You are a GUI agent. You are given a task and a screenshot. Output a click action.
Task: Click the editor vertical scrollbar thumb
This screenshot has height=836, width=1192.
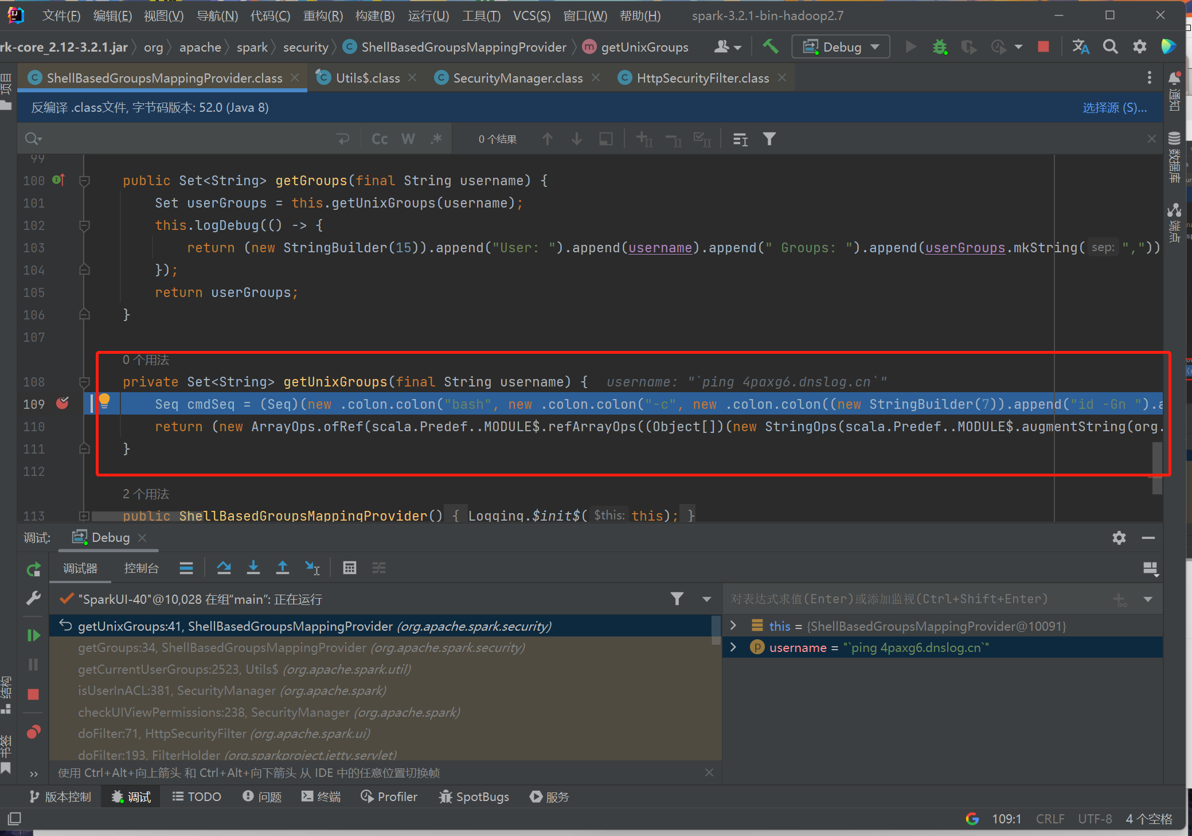[1157, 467]
